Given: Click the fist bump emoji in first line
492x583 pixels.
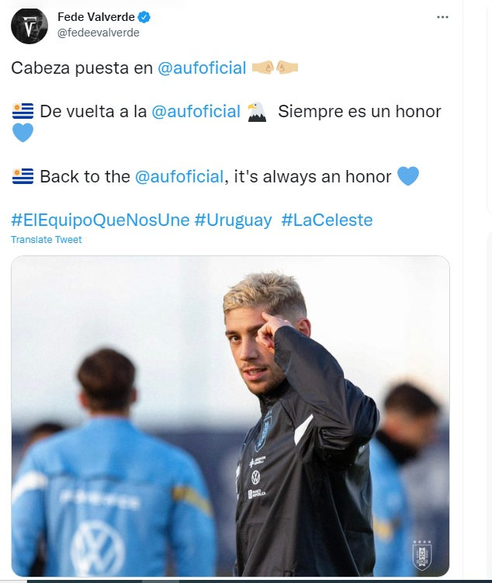Looking at the screenshot, I should (x=275, y=68).
